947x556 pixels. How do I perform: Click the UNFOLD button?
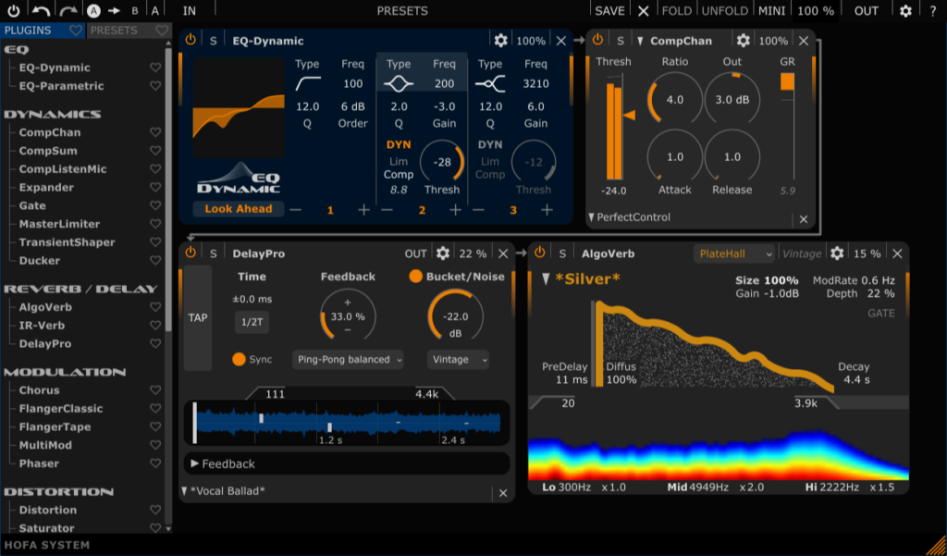[x=725, y=11]
